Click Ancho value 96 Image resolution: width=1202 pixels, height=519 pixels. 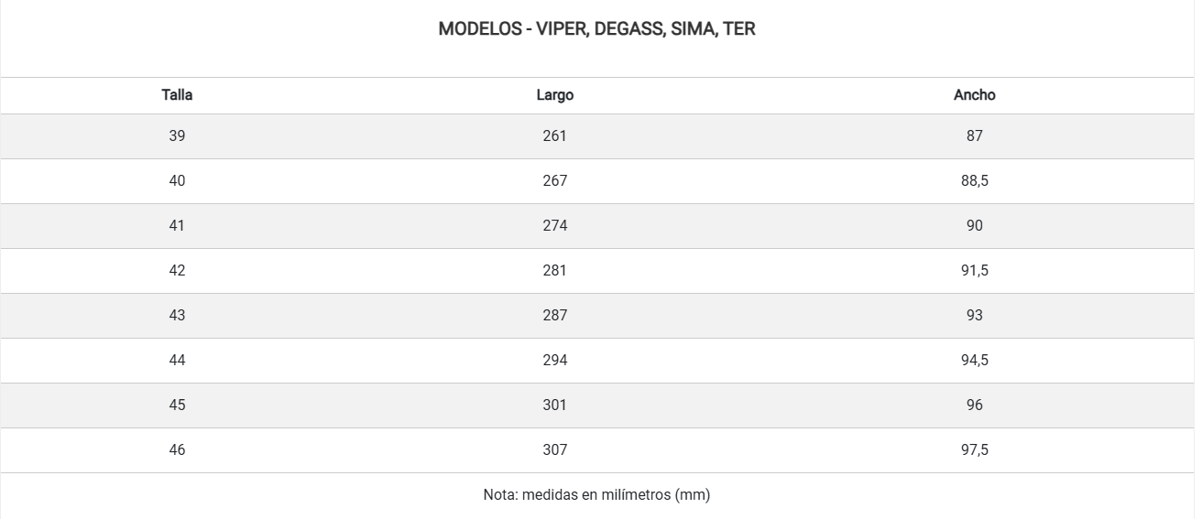click(974, 405)
